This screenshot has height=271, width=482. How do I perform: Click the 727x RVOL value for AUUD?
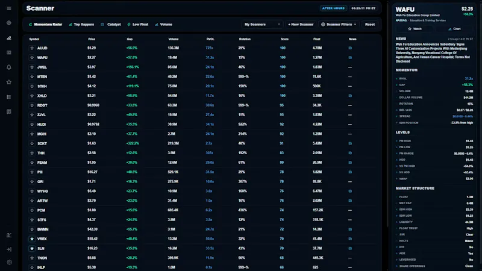209,48
